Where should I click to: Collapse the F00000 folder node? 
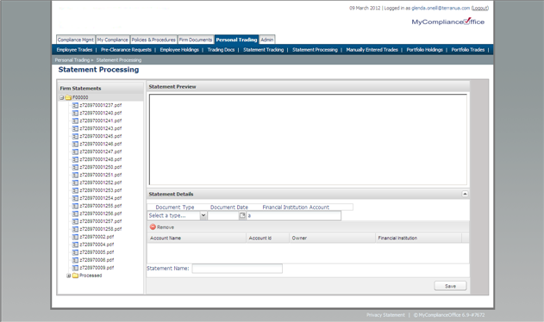pos(62,98)
